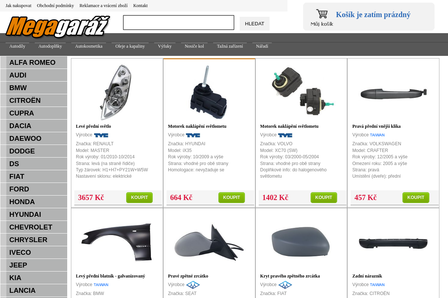Image resolution: width=448 pixels, height=298 pixels.
Task: Focus the search input field
Action: tap(178, 23)
